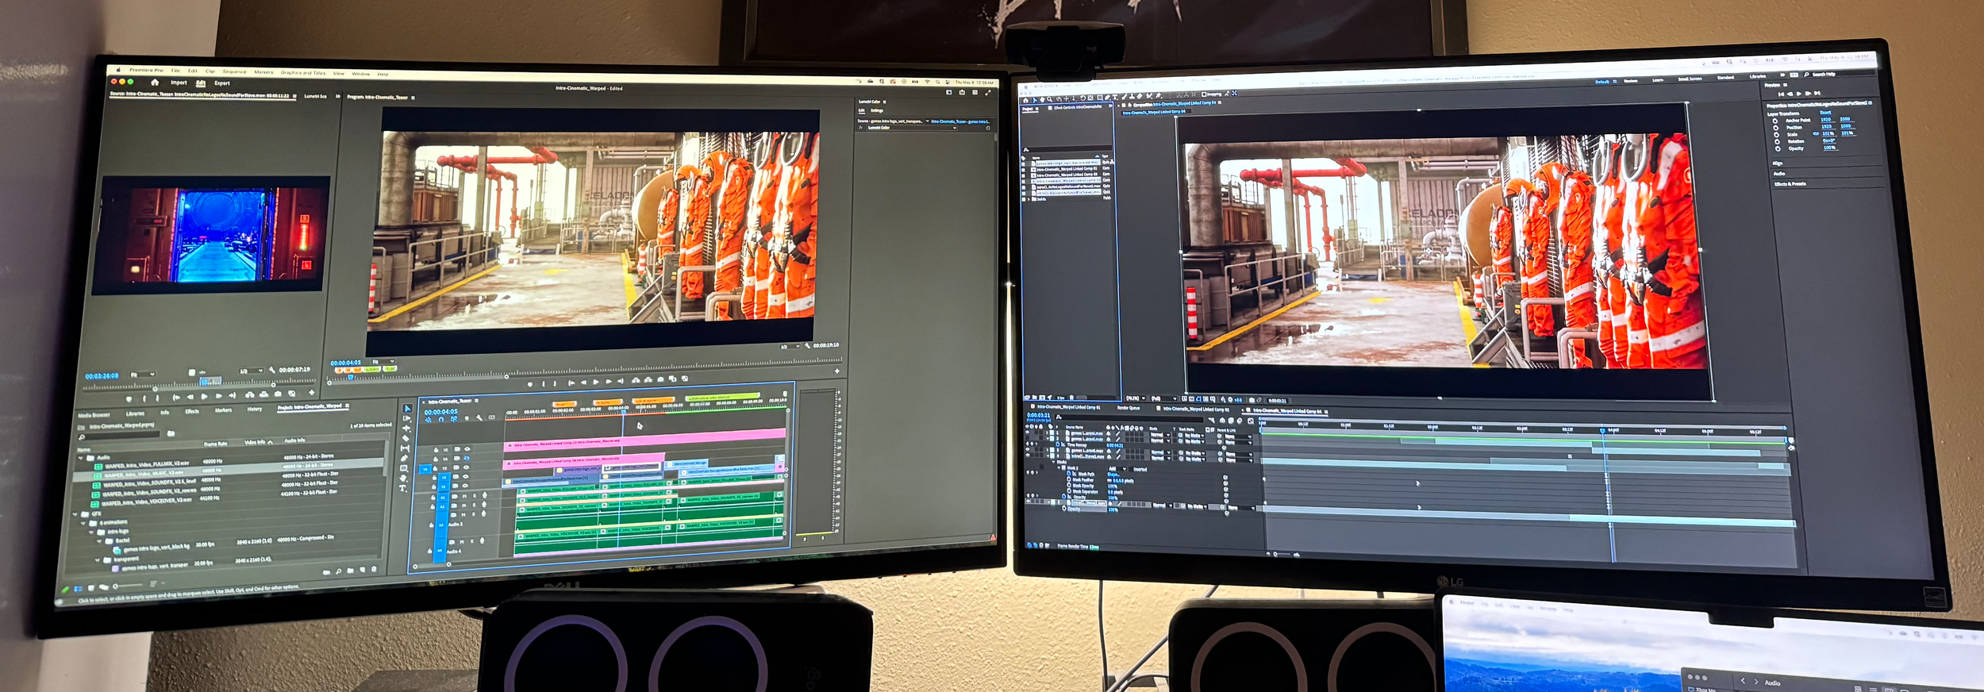Open Source Monitor 1/2 playback resolution dropdown
The height and width of the screenshot is (692, 1984).
pos(252,371)
